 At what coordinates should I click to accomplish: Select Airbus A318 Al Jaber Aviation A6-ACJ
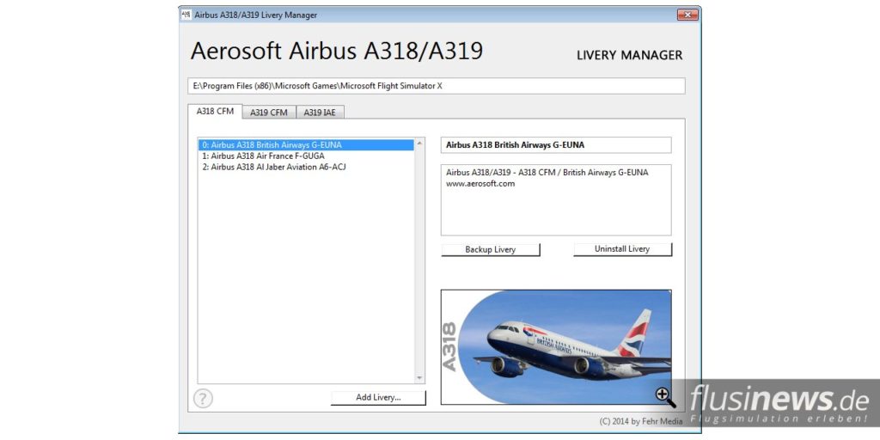click(x=307, y=167)
